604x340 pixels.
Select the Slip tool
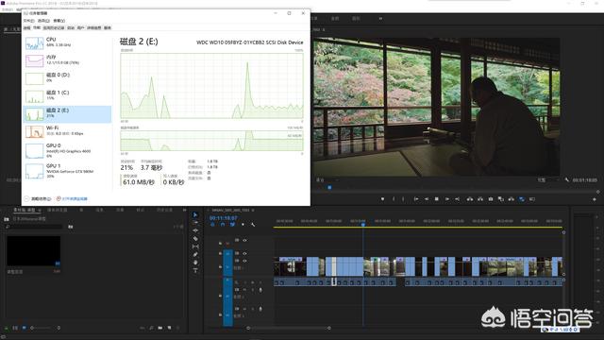195,246
